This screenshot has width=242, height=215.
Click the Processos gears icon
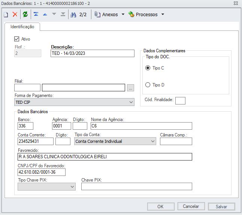pyautogui.click(x=131, y=15)
